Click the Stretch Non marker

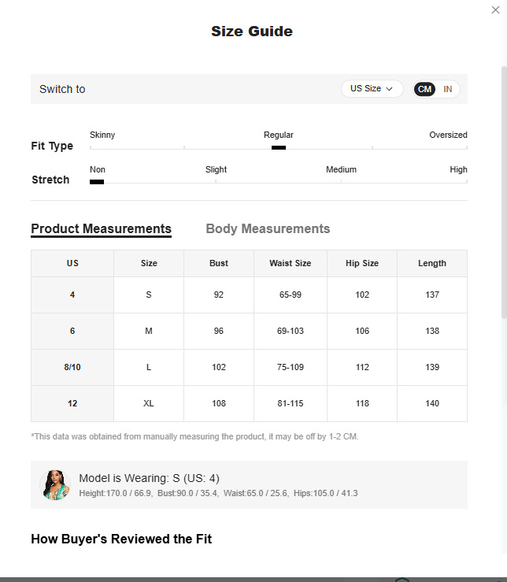[x=97, y=182]
